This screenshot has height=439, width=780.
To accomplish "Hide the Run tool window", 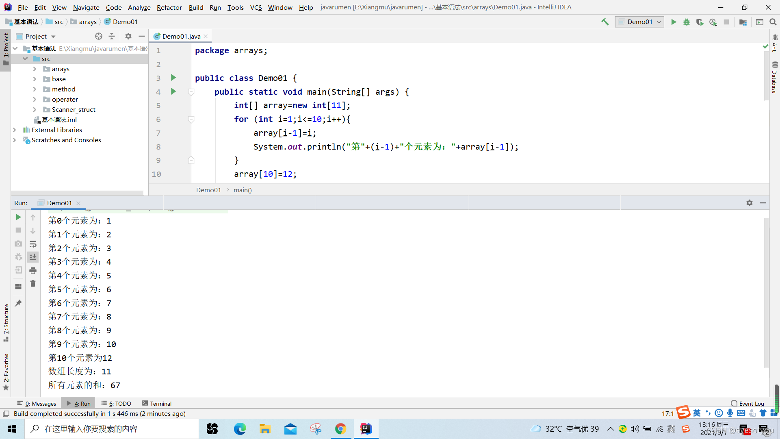I will 763,203.
